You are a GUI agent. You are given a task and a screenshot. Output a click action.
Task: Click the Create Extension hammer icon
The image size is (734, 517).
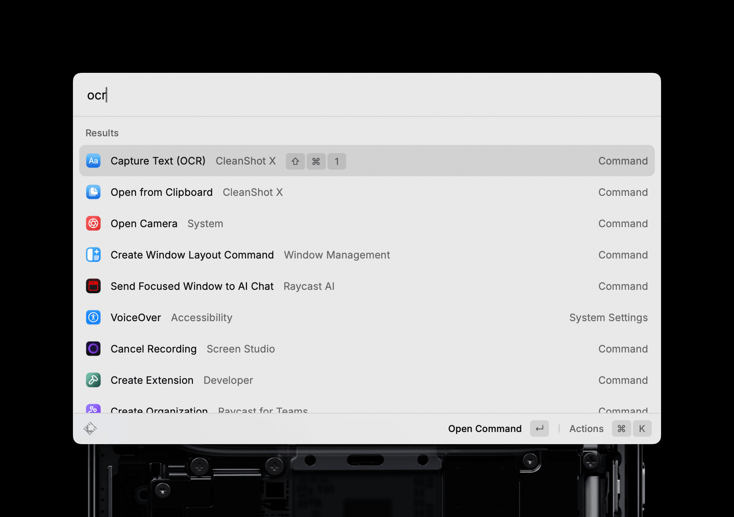pos(93,380)
